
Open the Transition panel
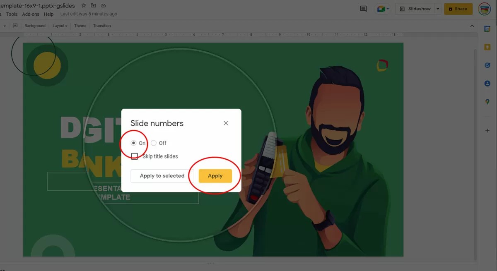(102, 25)
